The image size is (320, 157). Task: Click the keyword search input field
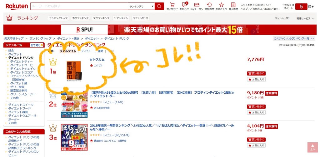pyautogui.click(x=80, y=6)
